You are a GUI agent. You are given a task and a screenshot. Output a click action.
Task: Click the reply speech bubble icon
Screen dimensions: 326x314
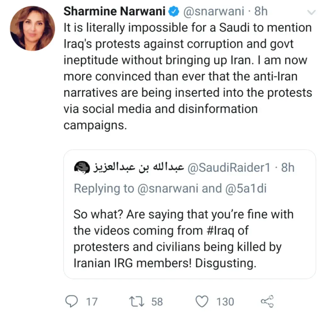pos(71,301)
